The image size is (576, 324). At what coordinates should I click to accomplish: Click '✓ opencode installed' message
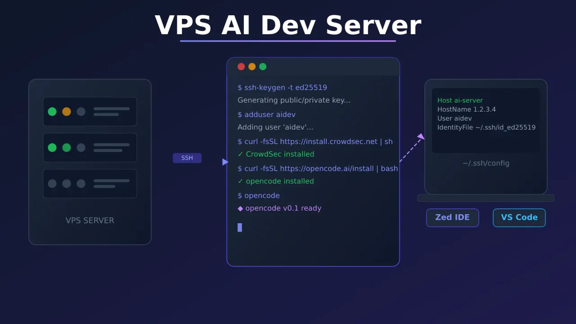coord(276,181)
